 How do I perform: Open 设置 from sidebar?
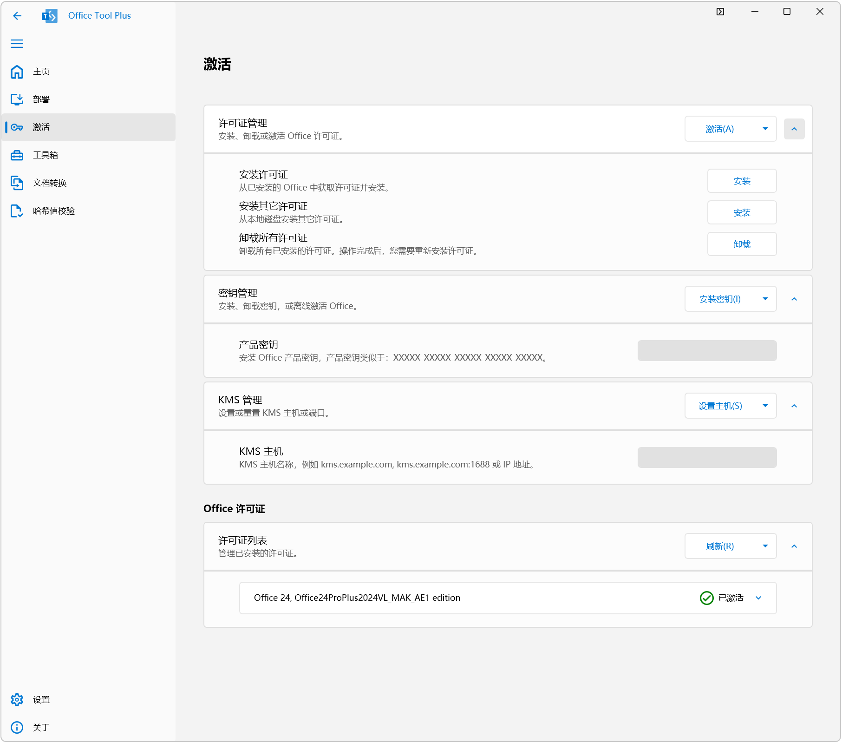coord(88,700)
